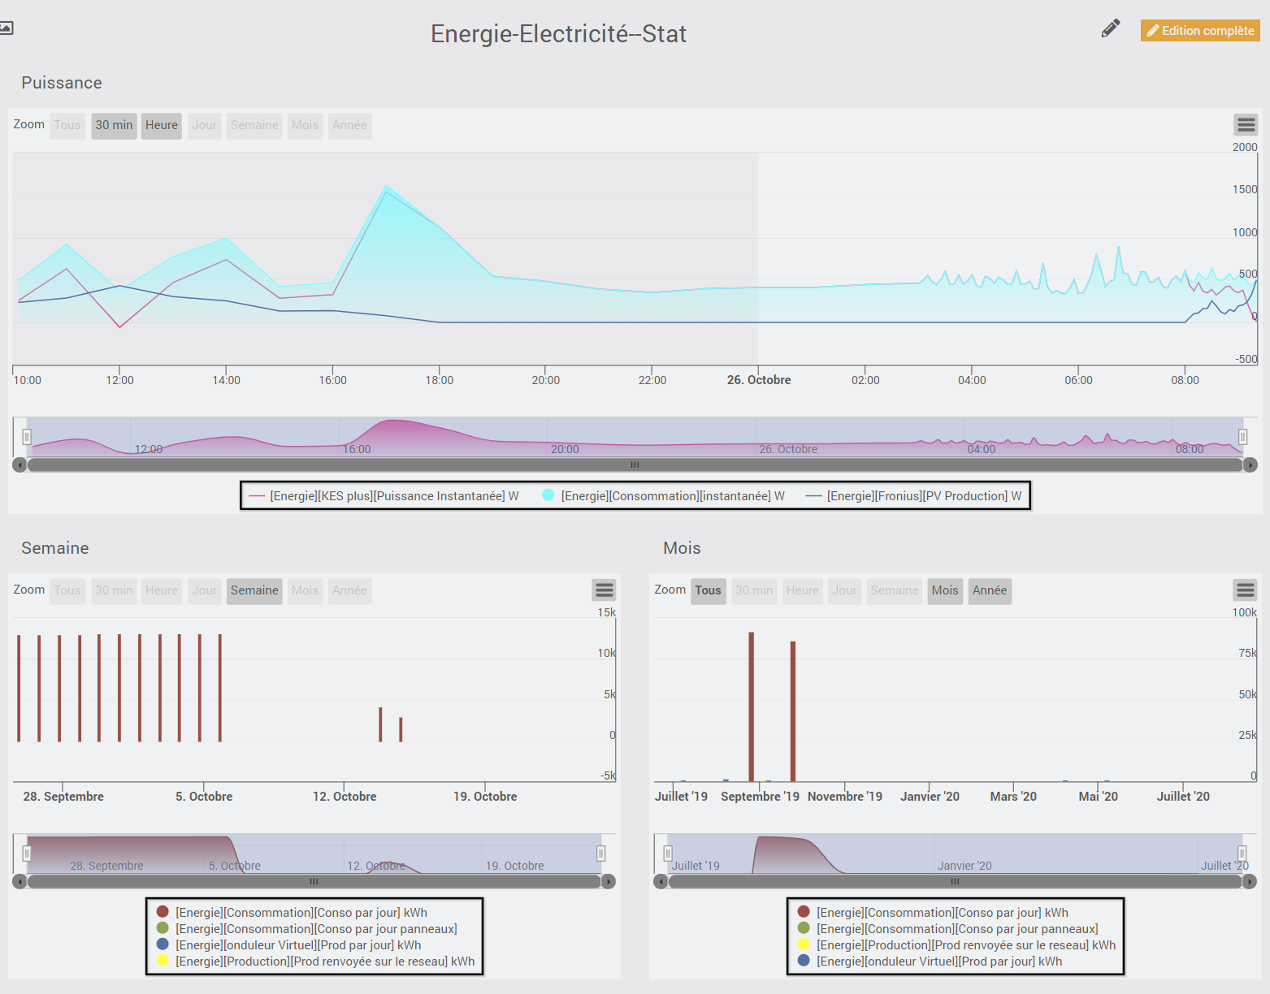1270x994 pixels.
Task: Select Heure zoom in Puissance chart
Action: [x=162, y=125]
